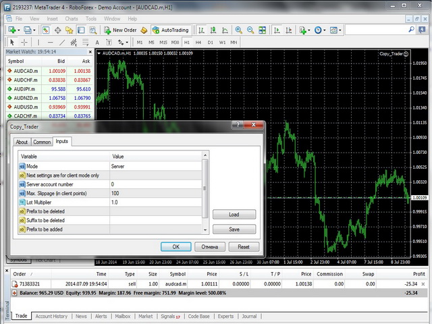The width and height of the screenshot is (432, 324).
Task: Switch to M15 timeframe
Action: click(163, 42)
